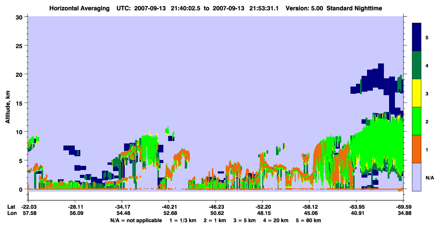Click the longitude label 57.58
Image resolution: width=448 pixels, height=230 pixels.
(29, 213)
